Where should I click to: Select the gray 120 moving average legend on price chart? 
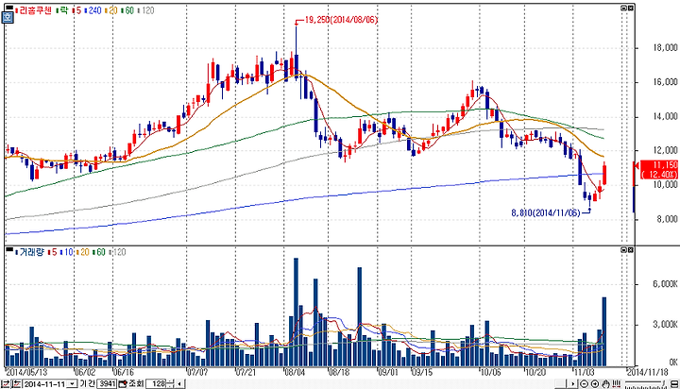click(x=148, y=10)
